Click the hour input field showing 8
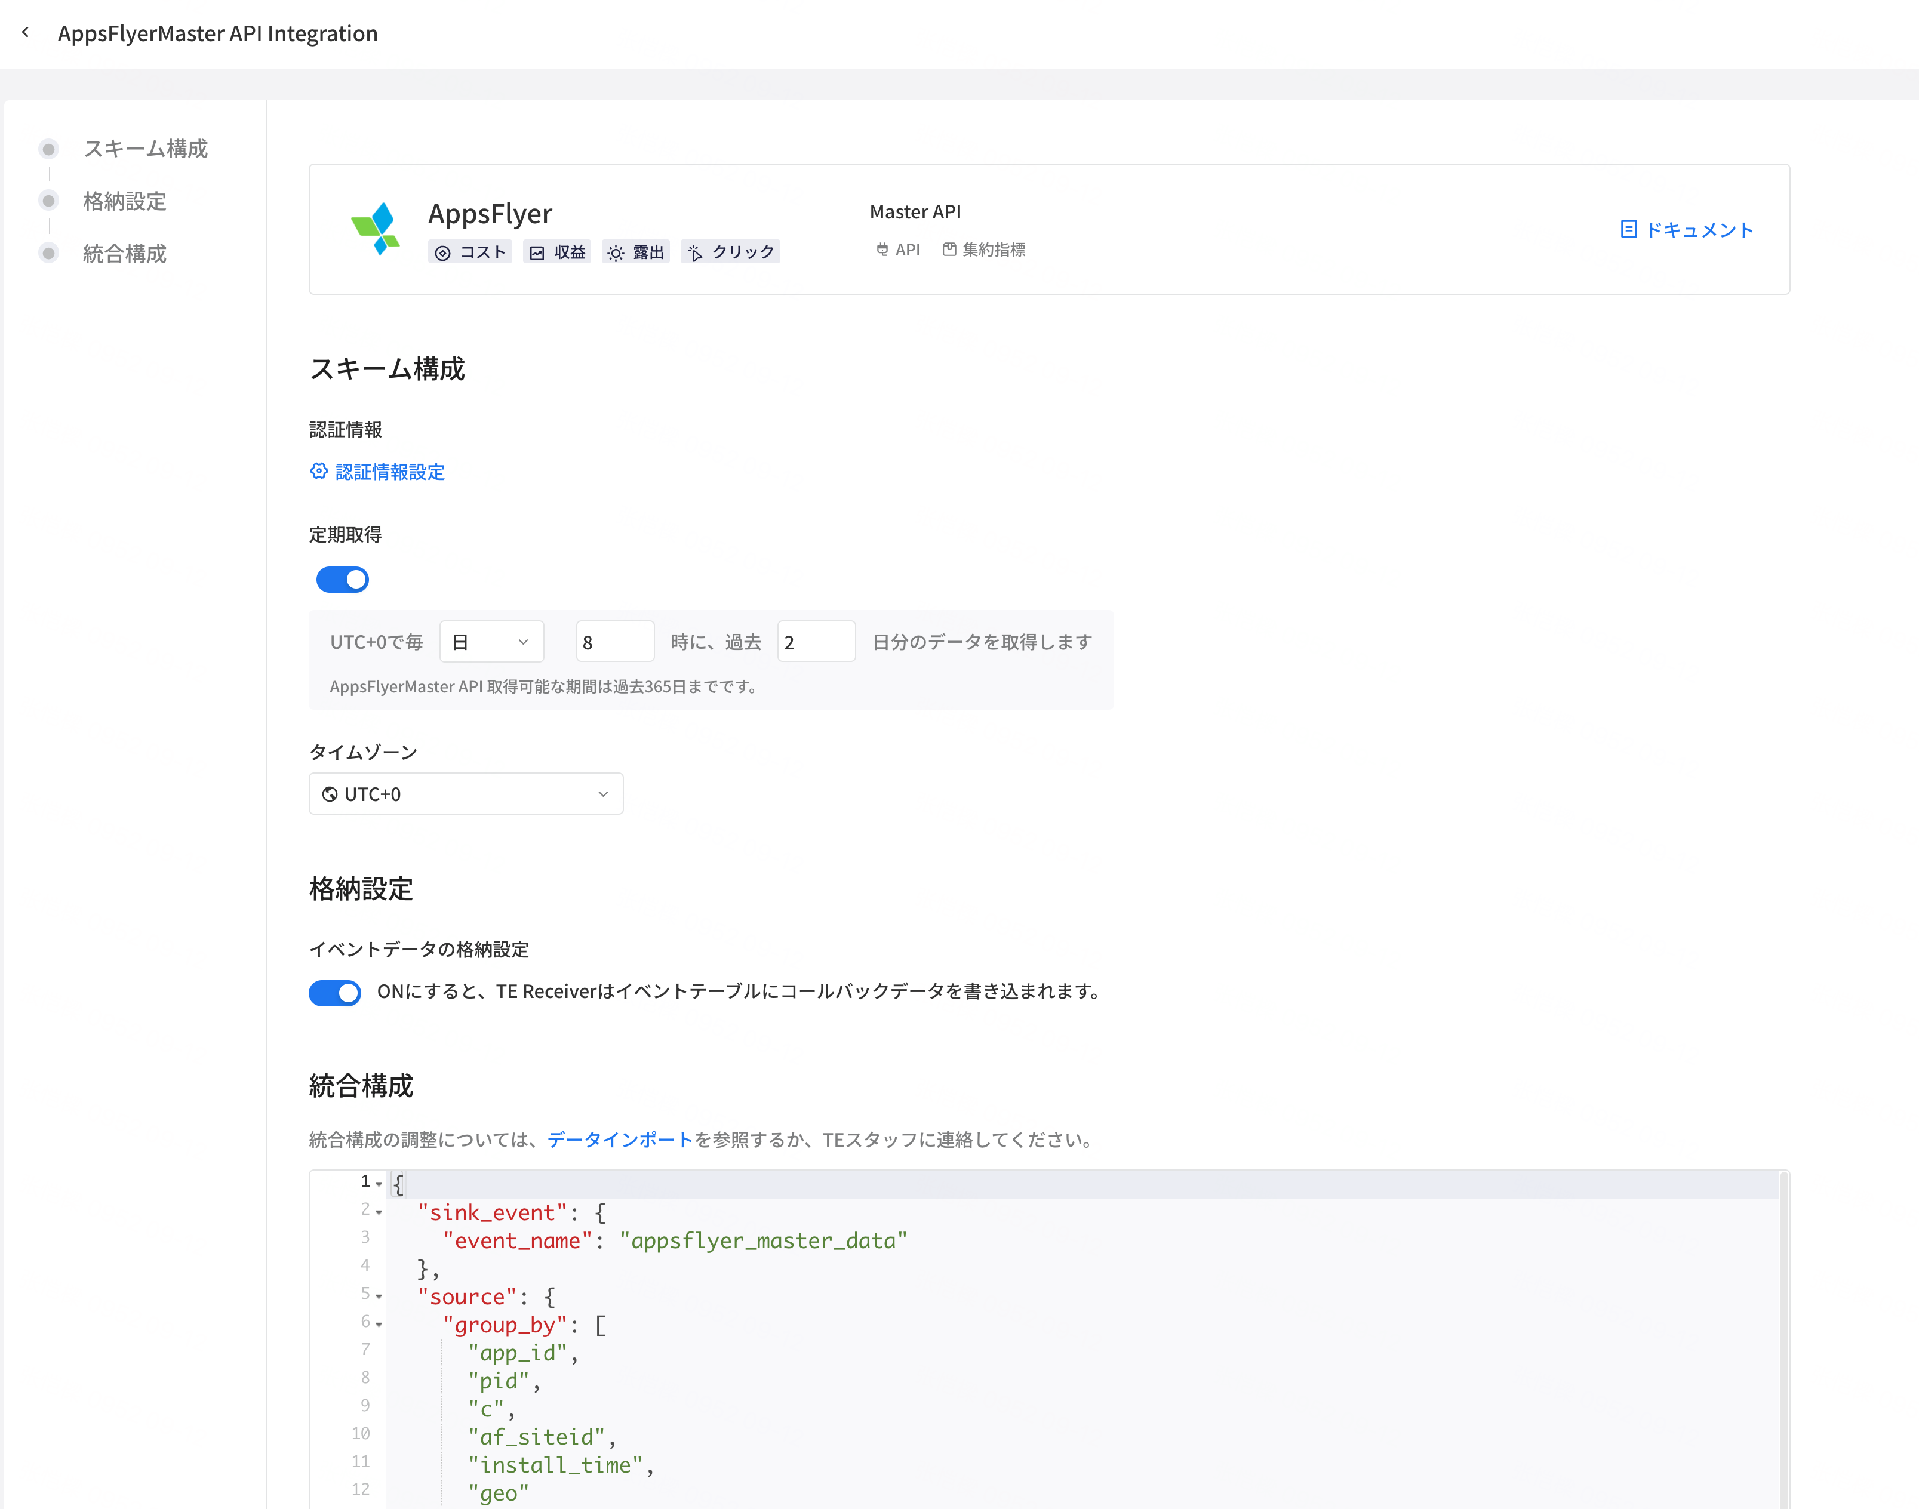The width and height of the screenshot is (1919, 1509). 615,642
